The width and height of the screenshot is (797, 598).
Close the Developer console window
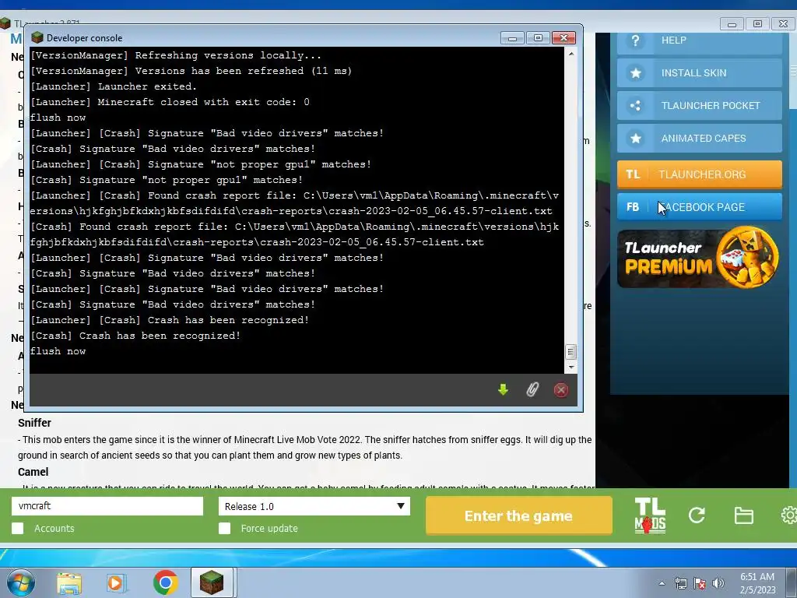click(564, 38)
